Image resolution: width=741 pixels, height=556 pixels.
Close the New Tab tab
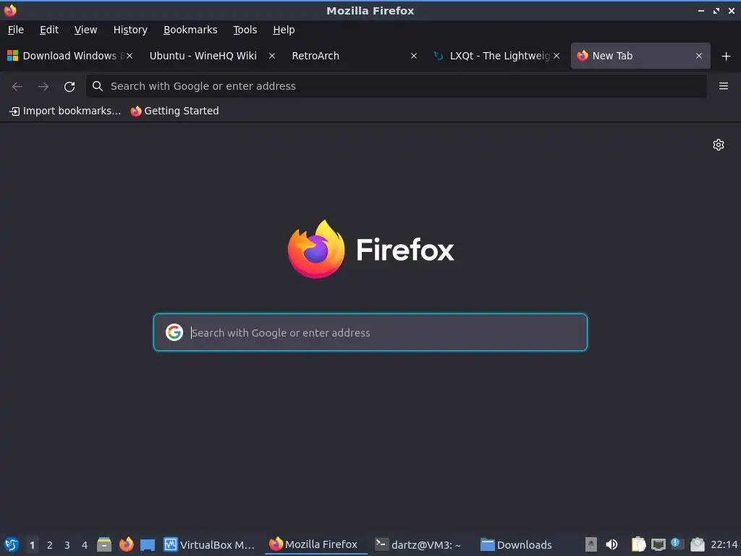pos(699,56)
